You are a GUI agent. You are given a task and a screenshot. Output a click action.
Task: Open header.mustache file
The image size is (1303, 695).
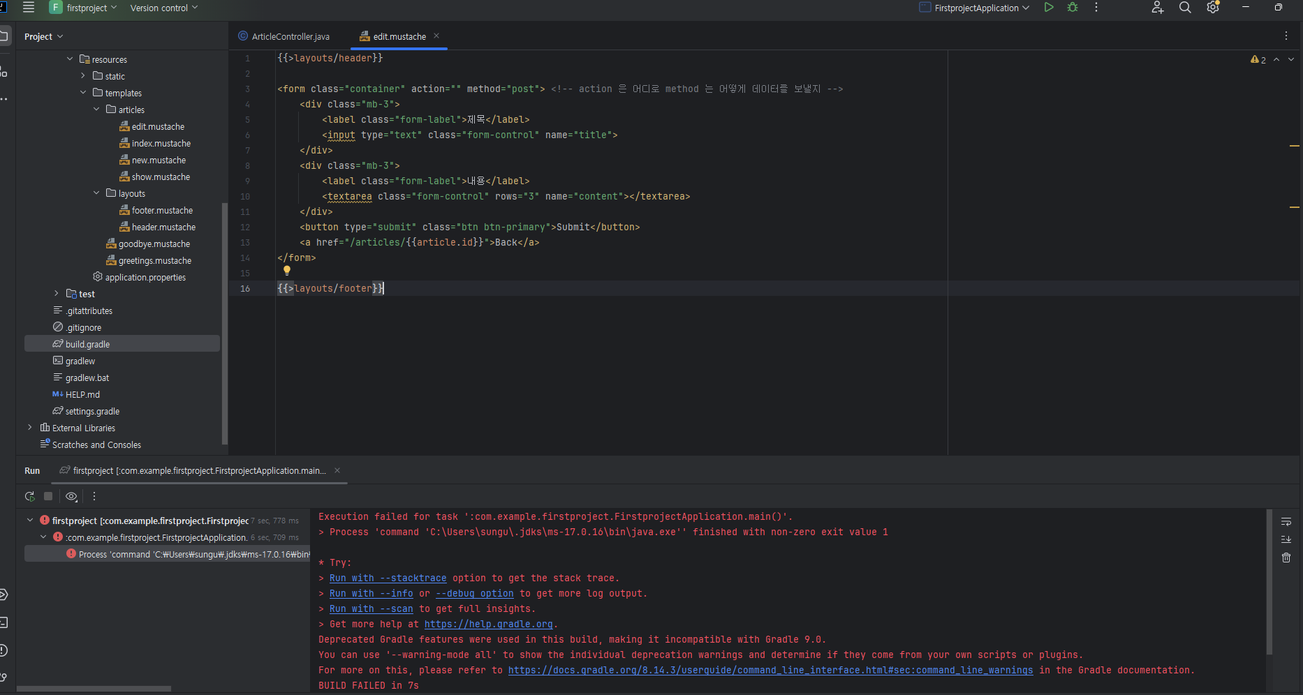[157, 227]
